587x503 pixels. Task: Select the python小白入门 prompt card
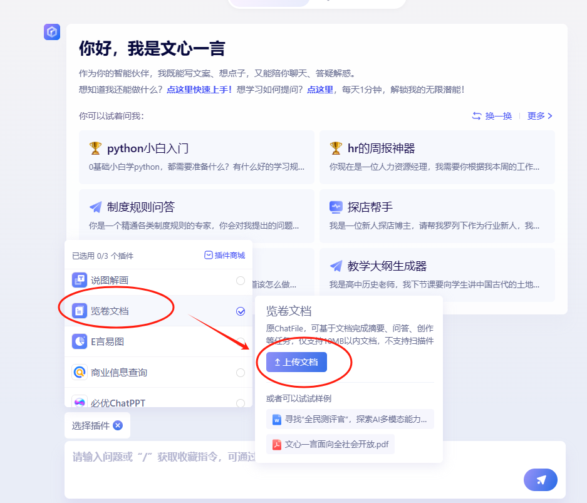197,157
